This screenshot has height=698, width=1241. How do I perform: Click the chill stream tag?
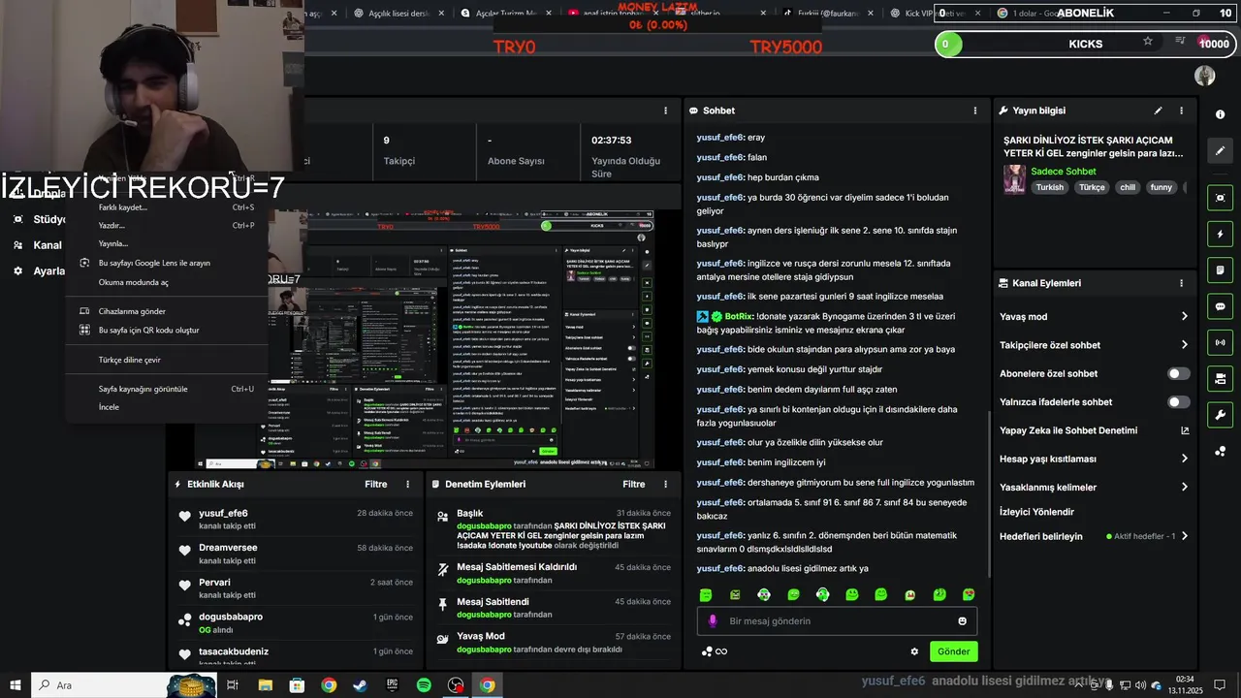[1127, 187]
